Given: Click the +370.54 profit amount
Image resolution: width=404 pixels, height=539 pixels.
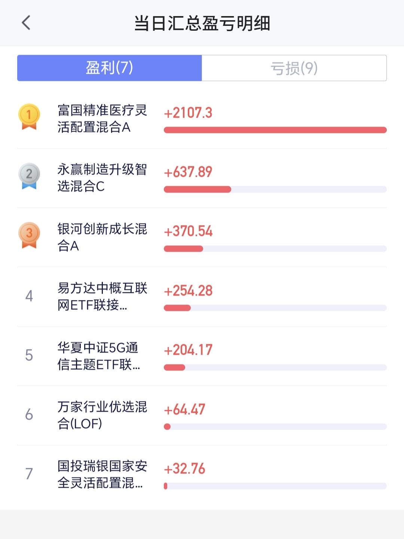Looking at the screenshot, I should click(188, 231).
